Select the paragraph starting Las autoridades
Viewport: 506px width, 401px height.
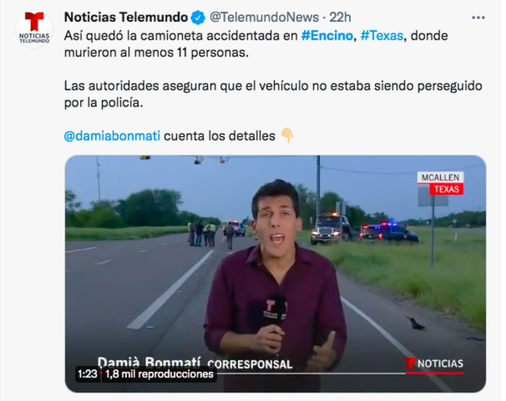point(273,94)
